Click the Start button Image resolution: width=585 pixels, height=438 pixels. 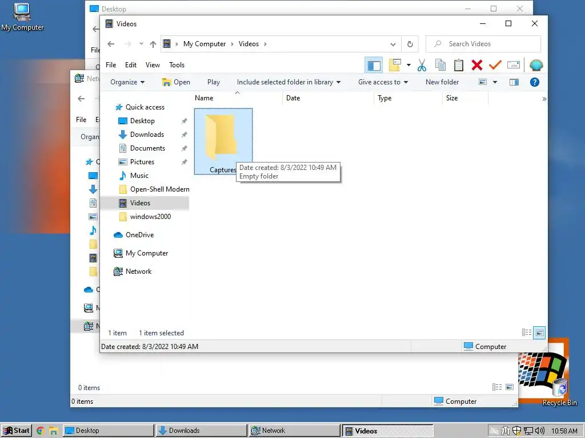click(17, 431)
